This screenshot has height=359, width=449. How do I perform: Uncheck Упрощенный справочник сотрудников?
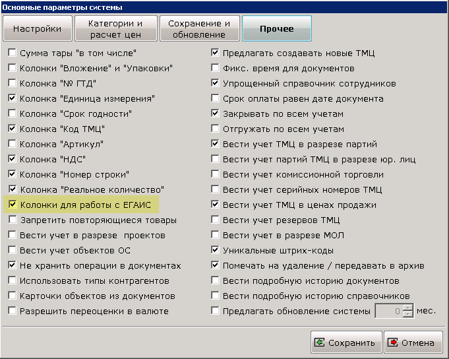pyautogui.click(x=215, y=83)
